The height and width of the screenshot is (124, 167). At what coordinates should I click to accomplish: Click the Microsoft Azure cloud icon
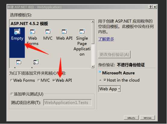tap(100, 72)
